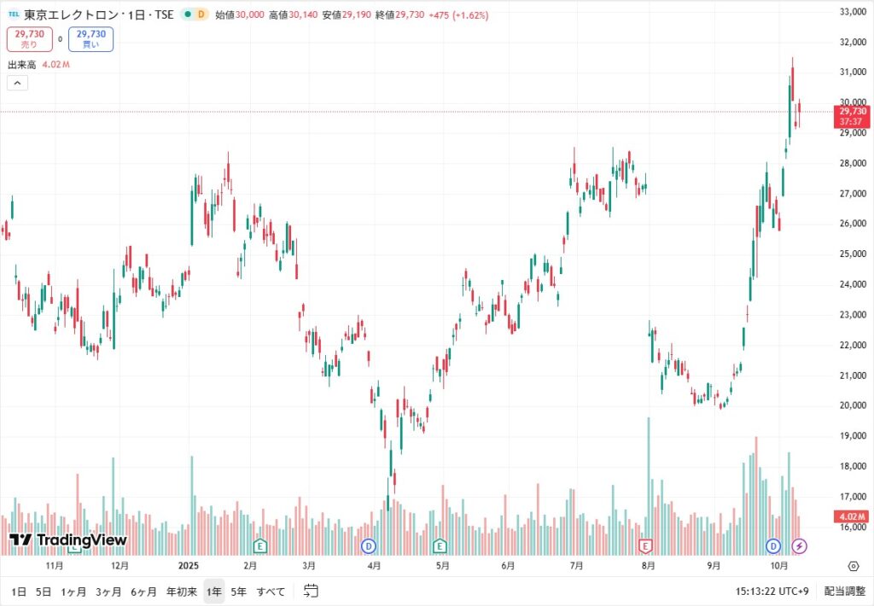Click the green earnings marker in May
874x606 pixels.
pyautogui.click(x=440, y=545)
